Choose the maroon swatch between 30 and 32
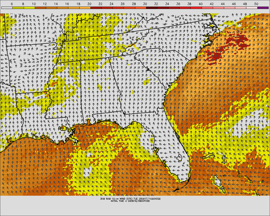The image size is (270, 216). pyautogui.click(x=152, y=8)
